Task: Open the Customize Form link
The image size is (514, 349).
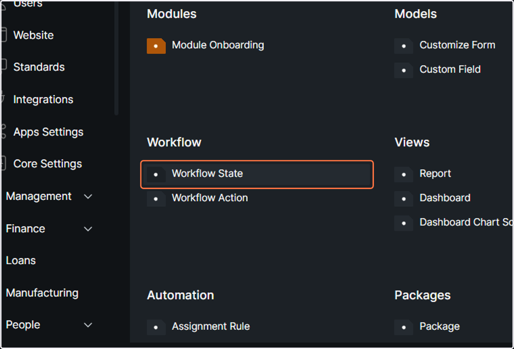Action: [457, 45]
